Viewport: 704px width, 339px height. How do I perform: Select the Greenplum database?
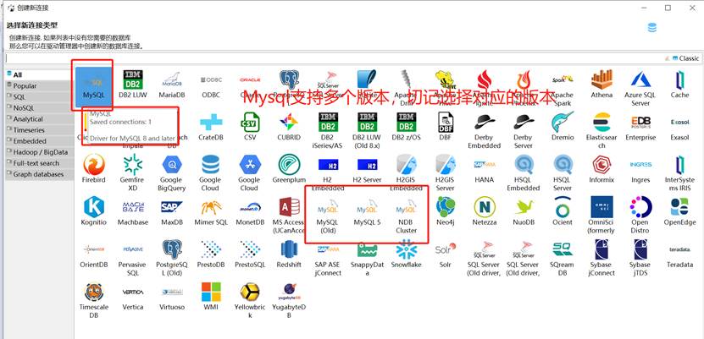[289, 169]
